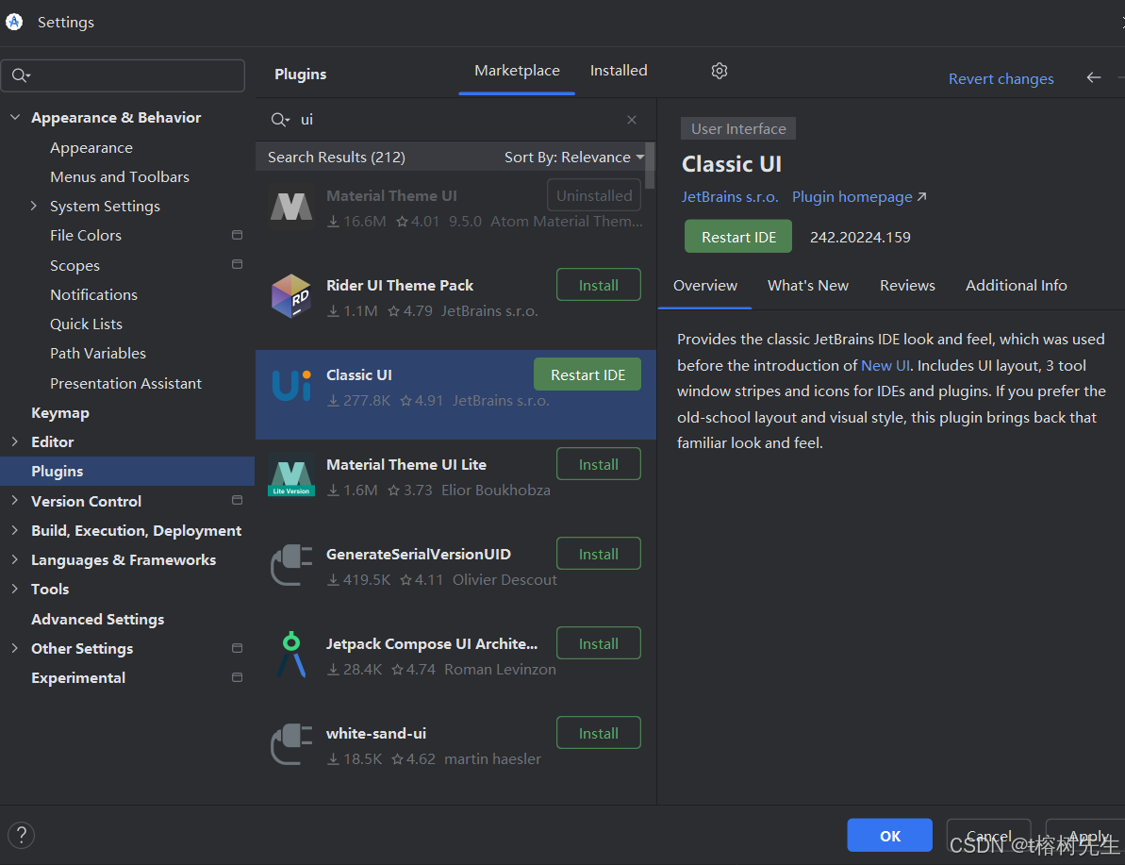The image size is (1125, 865).
Task: Click the search magnifier icon in plugin search
Action: point(280,120)
